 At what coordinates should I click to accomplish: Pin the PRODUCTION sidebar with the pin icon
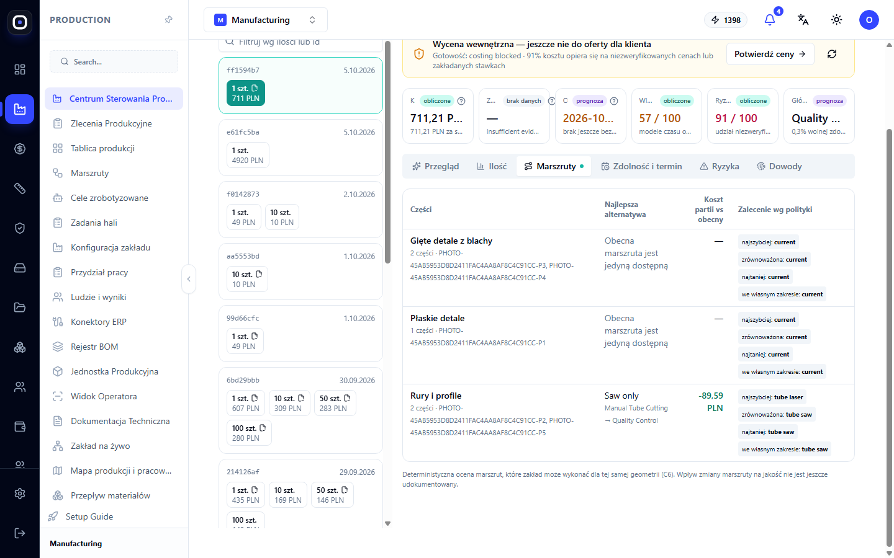point(168,20)
